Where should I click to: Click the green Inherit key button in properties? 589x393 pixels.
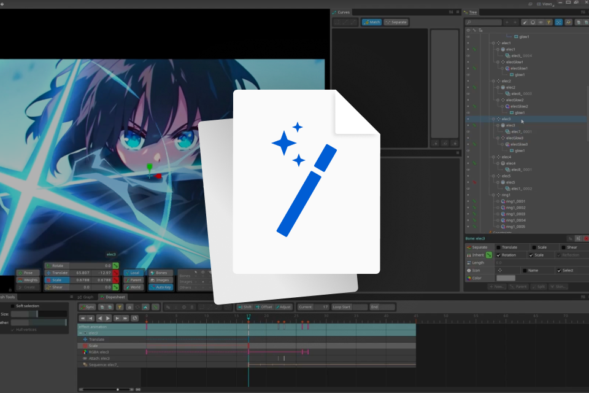tap(489, 255)
